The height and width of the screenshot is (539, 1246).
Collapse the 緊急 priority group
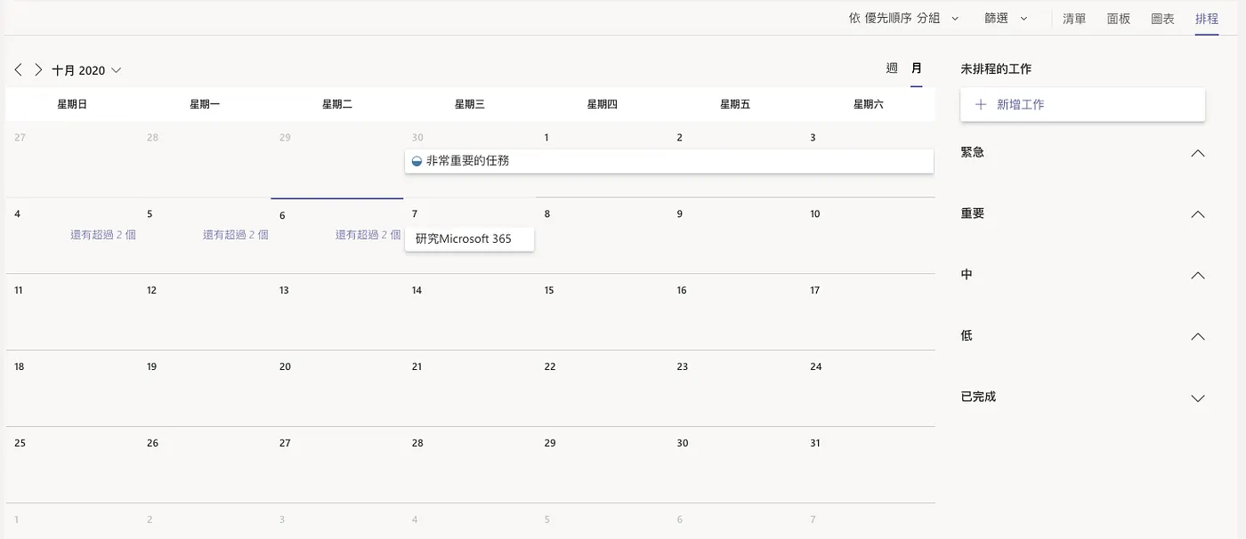pos(1198,153)
